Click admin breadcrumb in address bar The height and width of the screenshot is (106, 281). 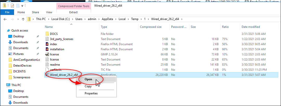point(92,19)
